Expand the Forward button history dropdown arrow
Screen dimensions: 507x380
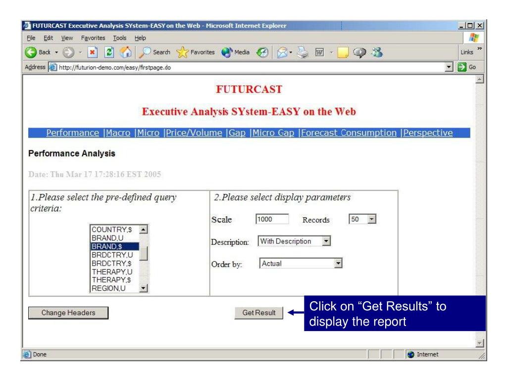(x=80, y=52)
